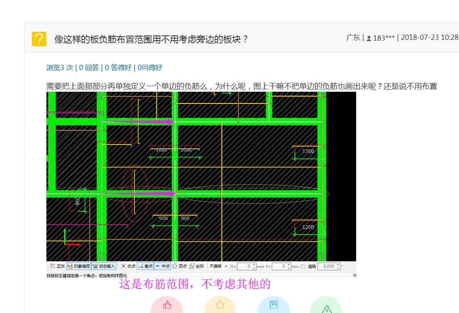Click the post date 2018-07-23 10:28

(430, 38)
